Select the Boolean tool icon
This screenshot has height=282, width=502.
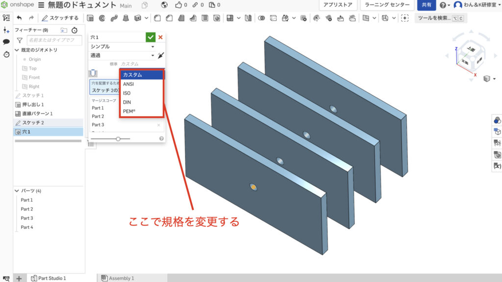click(x=261, y=18)
